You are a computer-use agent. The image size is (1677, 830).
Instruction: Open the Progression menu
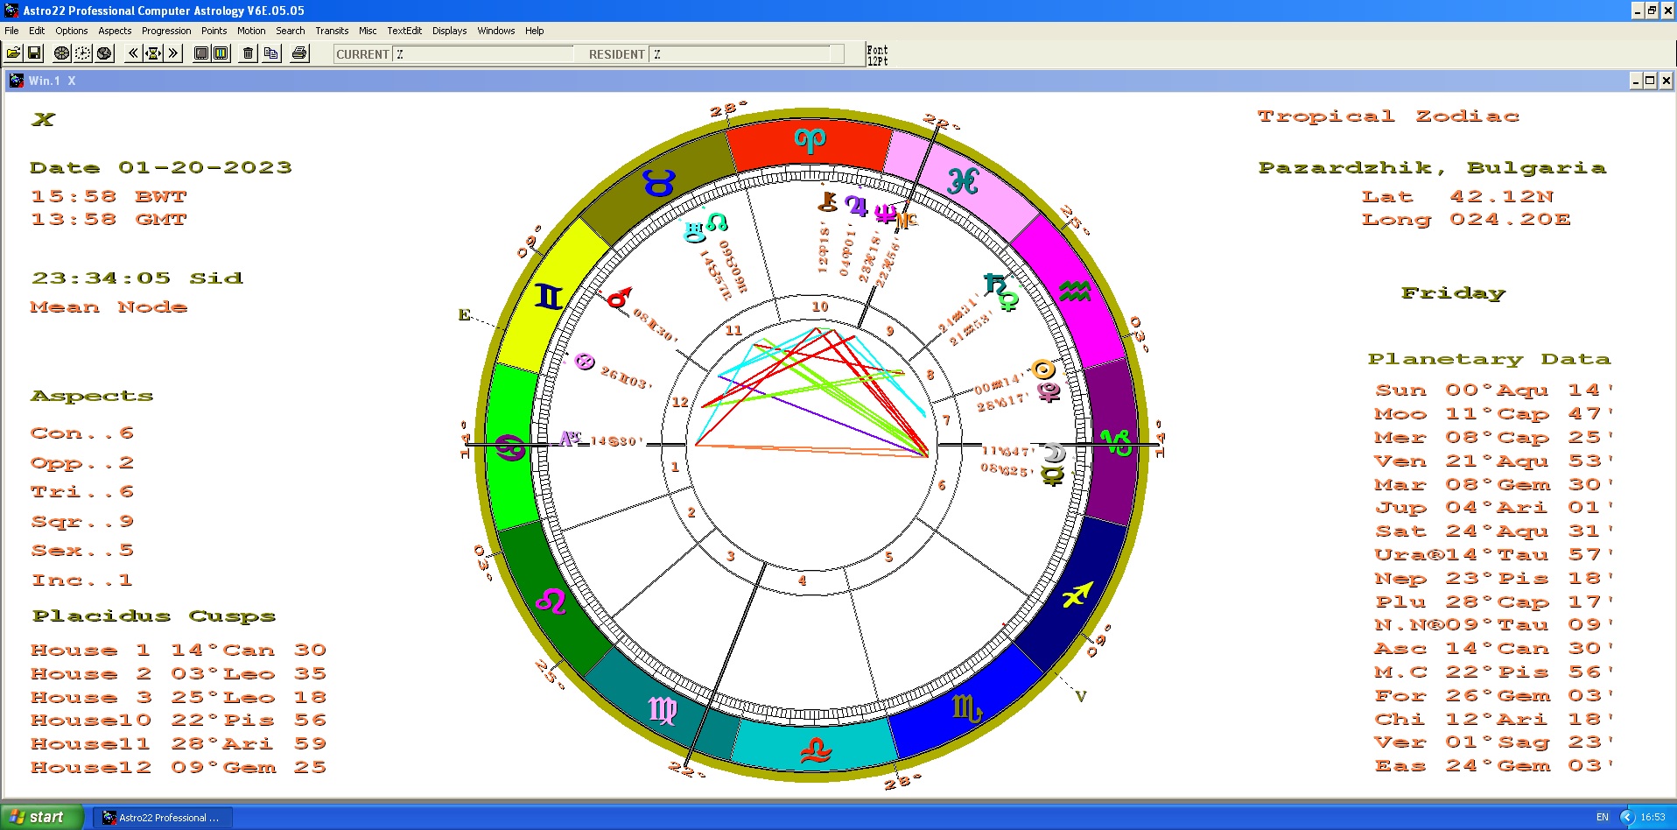click(166, 31)
